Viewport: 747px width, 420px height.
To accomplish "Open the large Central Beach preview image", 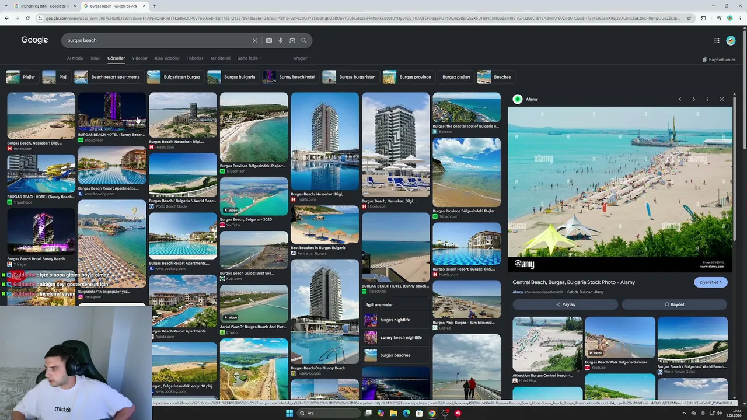I will [620, 189].
